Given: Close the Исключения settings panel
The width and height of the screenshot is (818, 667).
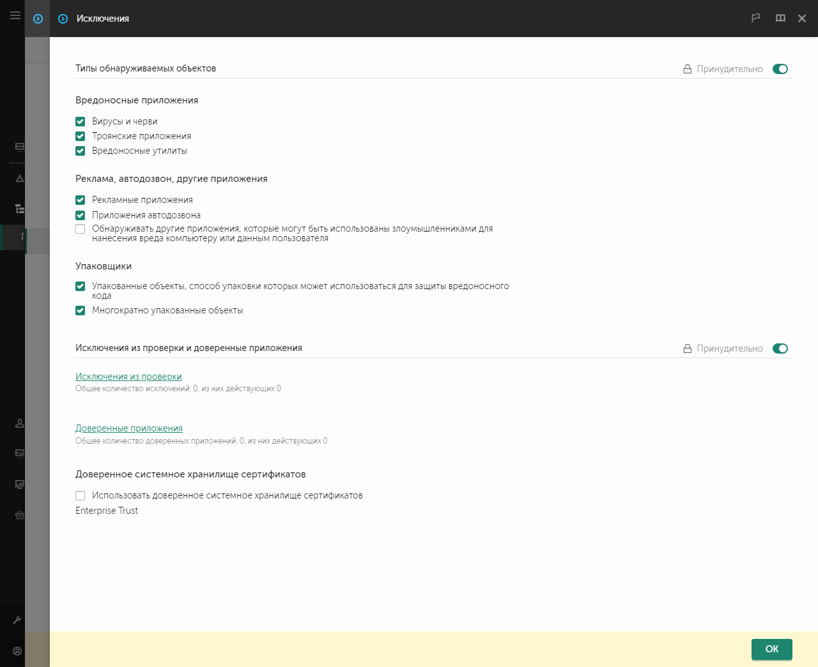Looking at the screenshot, I should point(802,19).
